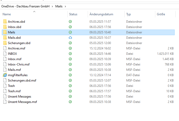179x121 pixels.
Task: Click the msgFilterRules file icon
Action: tap(5, 75)
